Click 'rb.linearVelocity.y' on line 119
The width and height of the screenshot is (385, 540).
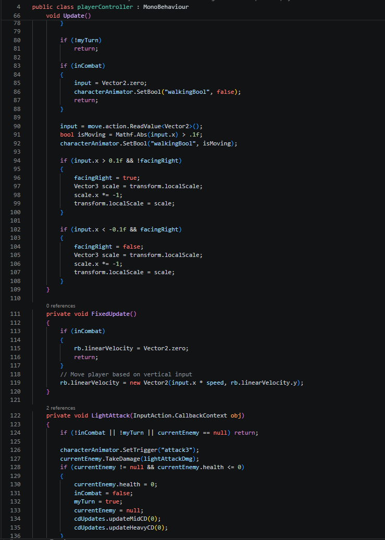tap(264, 383)
